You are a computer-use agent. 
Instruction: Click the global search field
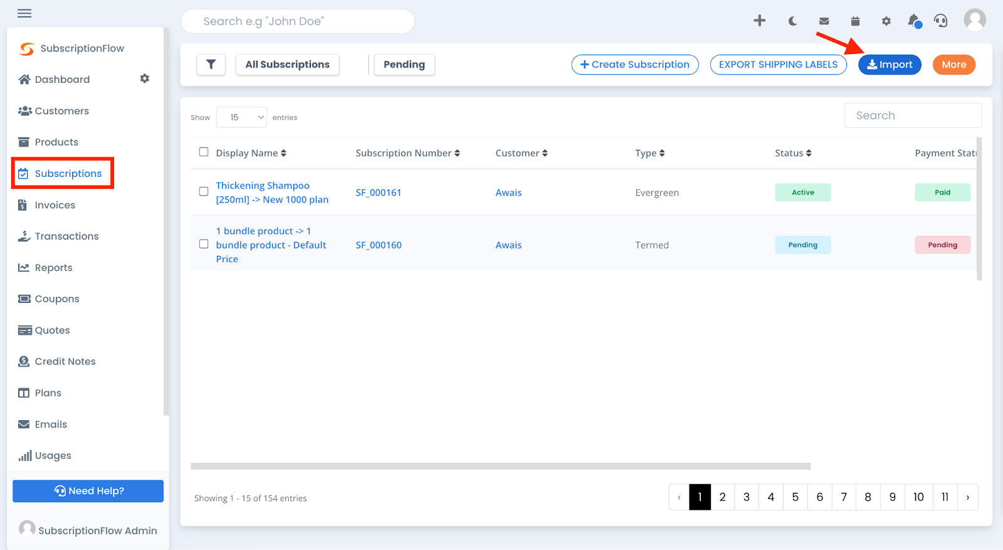(x=298, y=21)
